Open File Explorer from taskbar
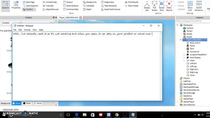The image size is (210, 118). coord(85,115)
